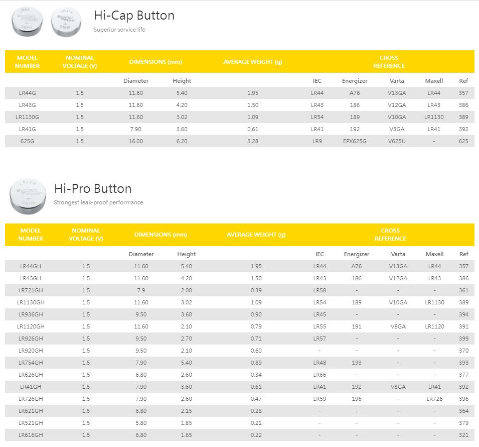The image size is (479, 447).
Task: Select the LR44G model number cell
Action: 29,93
